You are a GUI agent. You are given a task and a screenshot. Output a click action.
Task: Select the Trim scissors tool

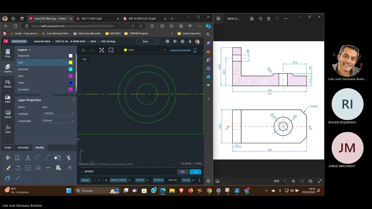point(69,158)
